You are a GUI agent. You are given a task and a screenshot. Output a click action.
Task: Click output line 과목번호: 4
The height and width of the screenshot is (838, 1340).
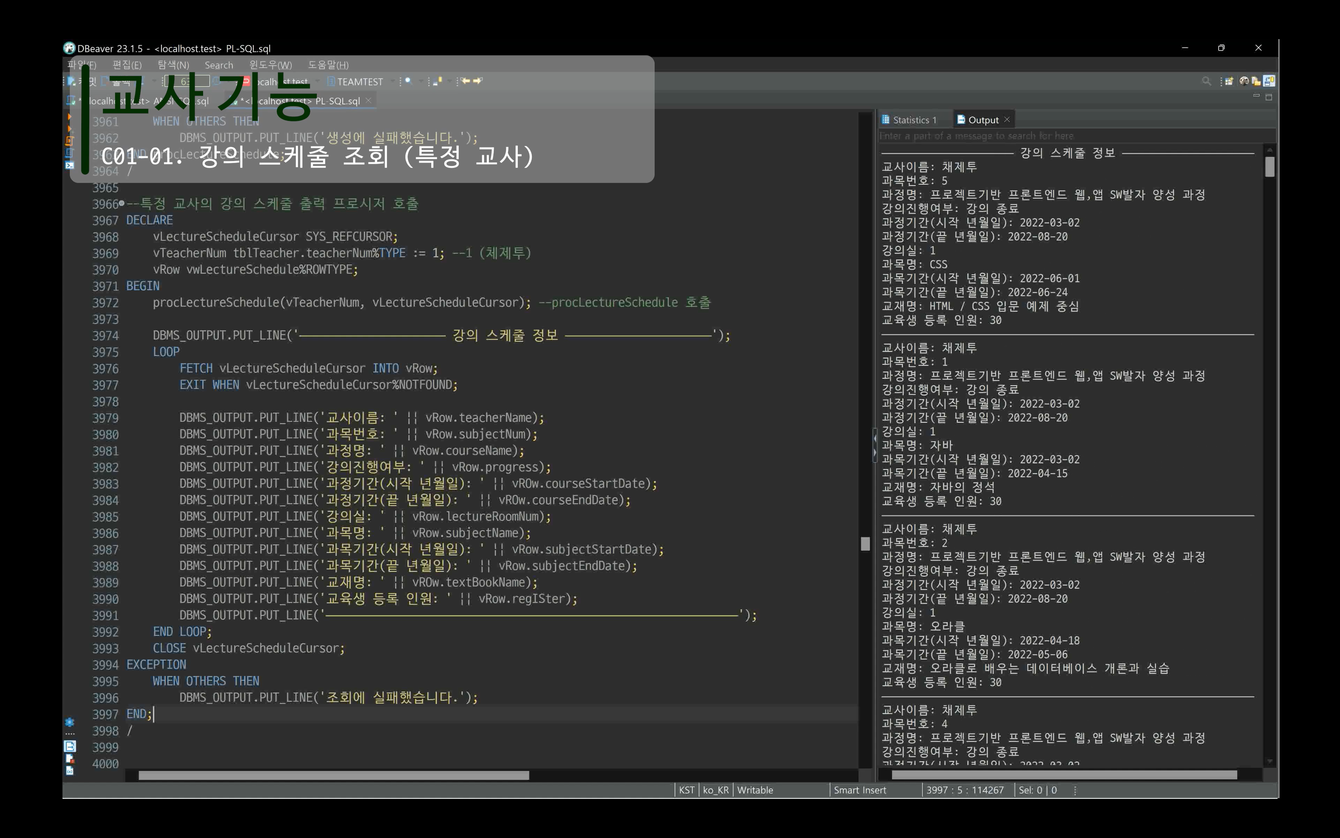click(x=914, y=724)
